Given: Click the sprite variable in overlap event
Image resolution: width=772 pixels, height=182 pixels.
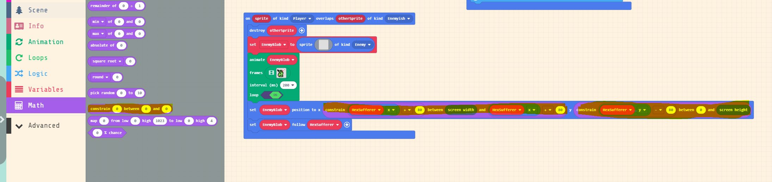Looking at the screenshot, I should pos(261,18).
